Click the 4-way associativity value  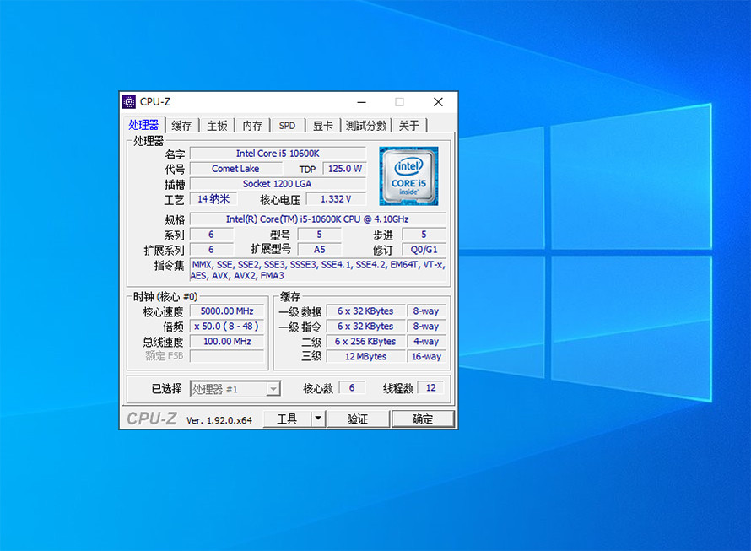coord(426,341)
